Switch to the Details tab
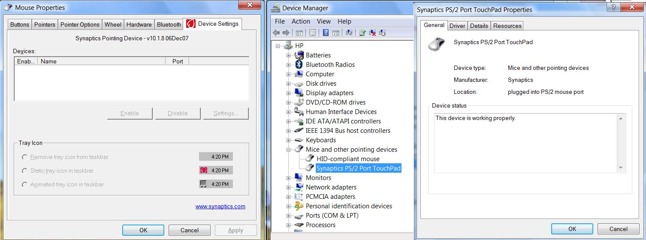The height and width of the screenshot is (240, 646). tap(479, 26)
